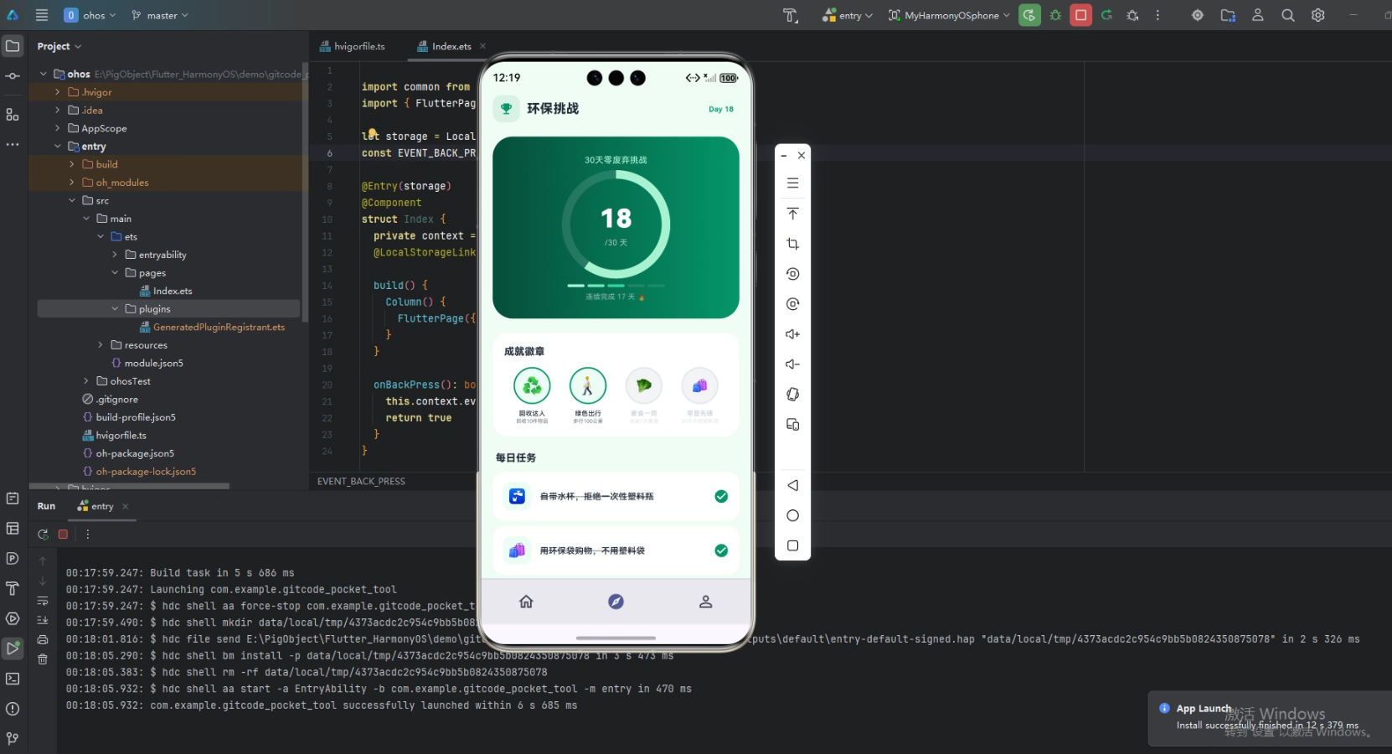Expand the oh_modules folder

(71, 183)
